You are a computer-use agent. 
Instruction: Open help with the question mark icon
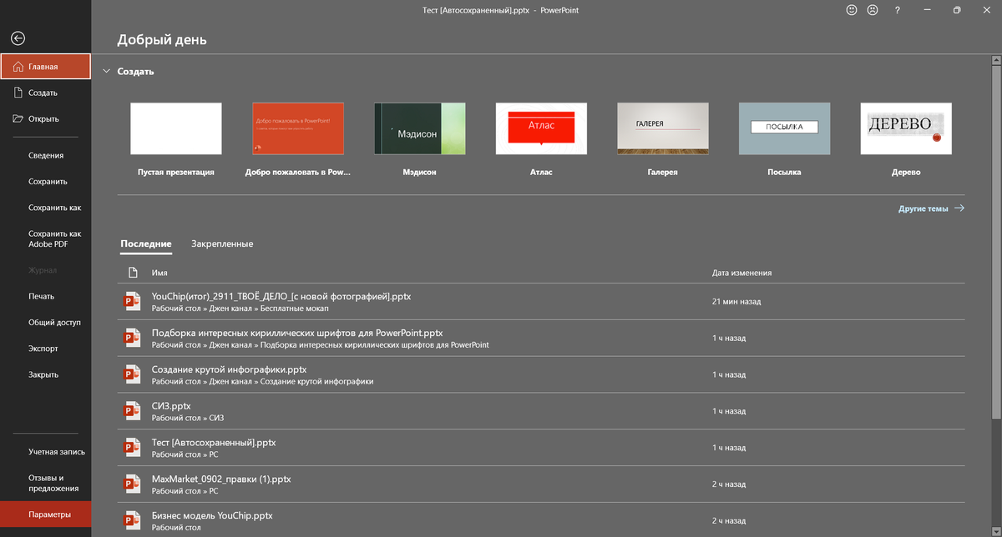coord(898,11)
